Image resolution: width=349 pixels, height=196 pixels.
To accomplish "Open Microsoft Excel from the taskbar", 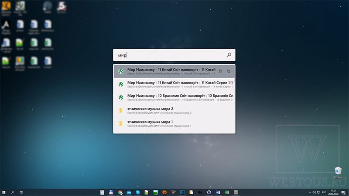I will coord(227,192).
